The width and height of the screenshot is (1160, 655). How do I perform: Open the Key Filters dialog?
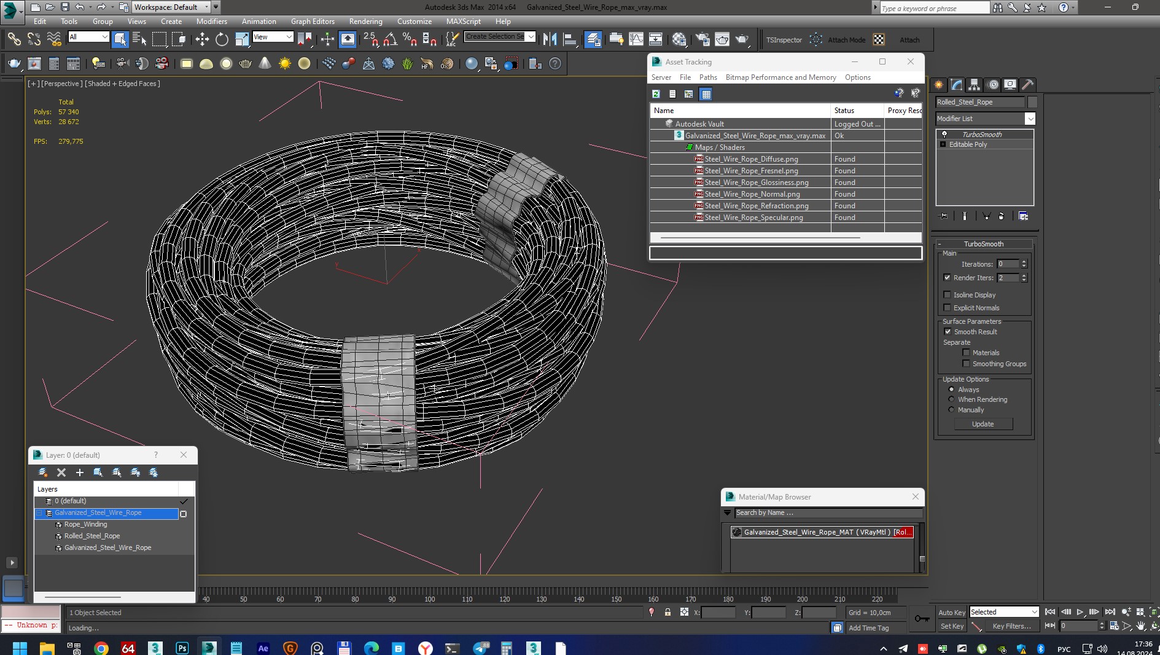coord(1011,626)
